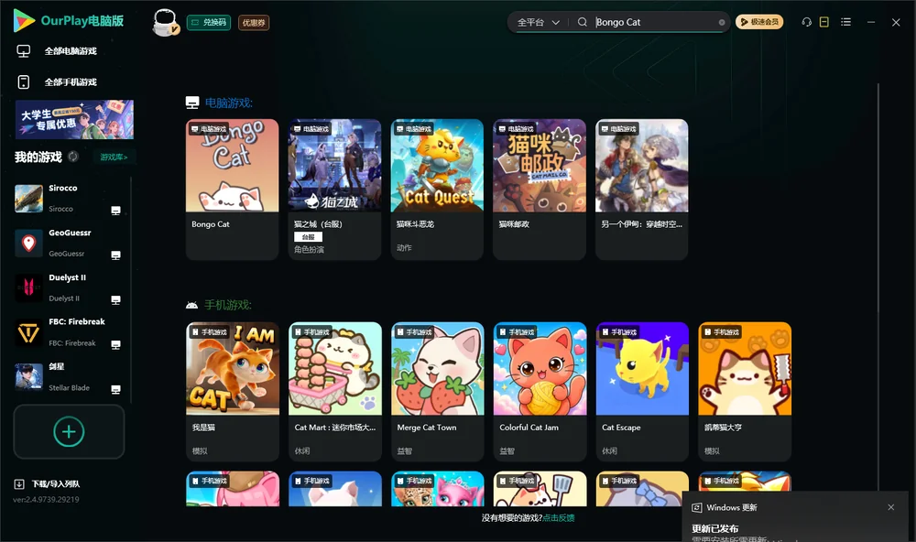Click the 台服 tag on 猫之城 card
The width and height of the screenshot is (916, 542).
pos(308,237)
